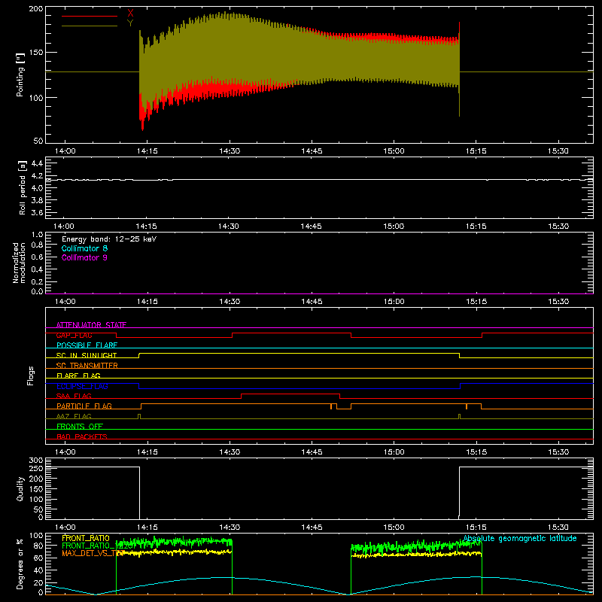
Task: Click the FRONTS_OFF flag label
Action: click(80, 426)
